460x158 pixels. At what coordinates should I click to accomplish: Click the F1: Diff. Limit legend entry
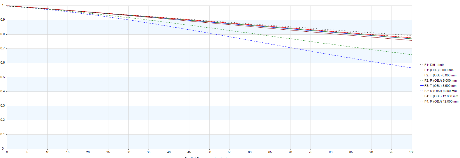point(434,65)
